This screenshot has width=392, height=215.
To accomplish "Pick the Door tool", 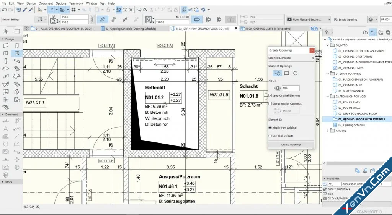I will [17, 45].
